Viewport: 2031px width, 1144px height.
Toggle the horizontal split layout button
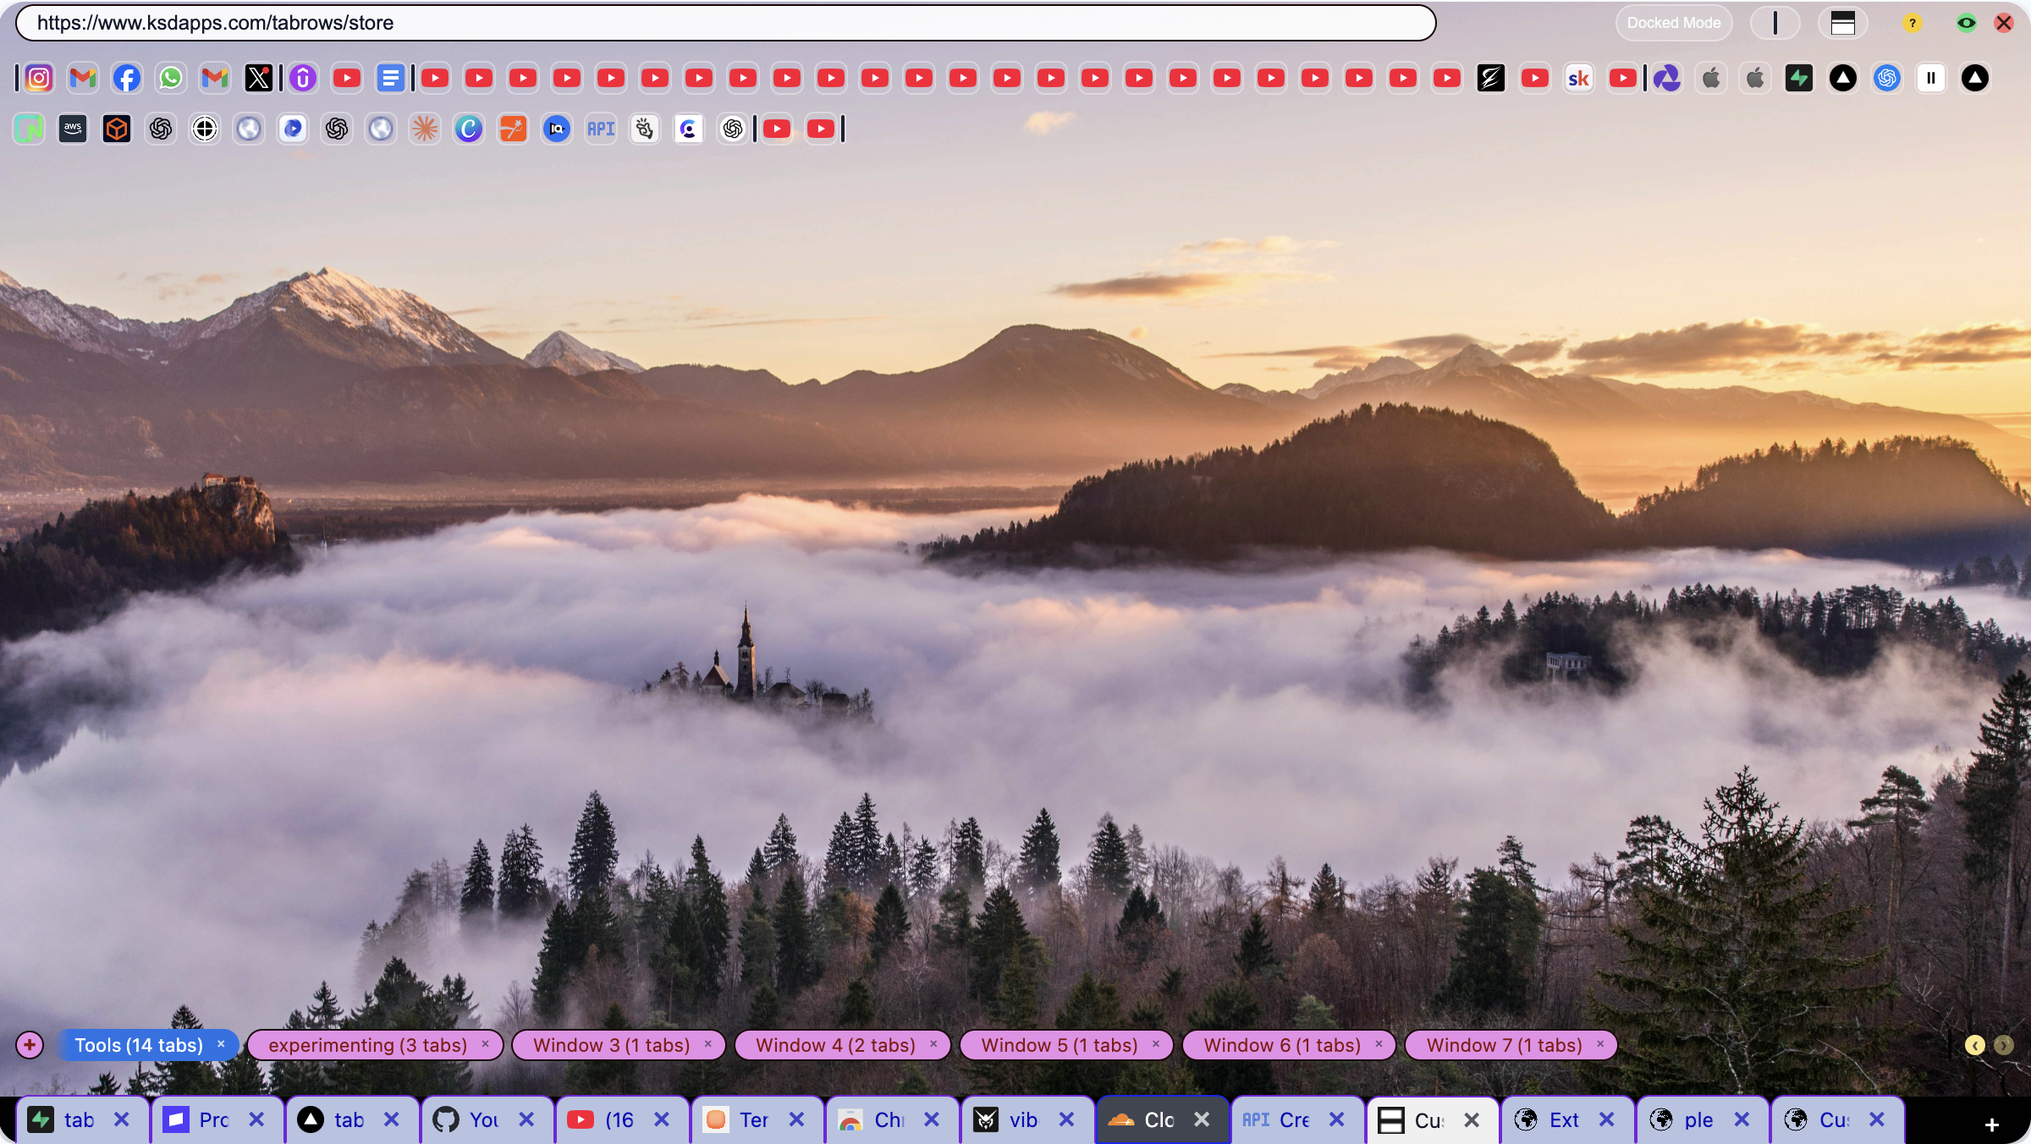(x=1842, y=23)
